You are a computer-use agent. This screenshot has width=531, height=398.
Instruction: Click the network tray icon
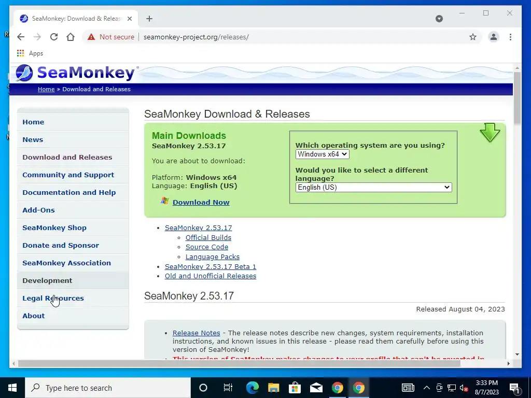pos(452,388)
